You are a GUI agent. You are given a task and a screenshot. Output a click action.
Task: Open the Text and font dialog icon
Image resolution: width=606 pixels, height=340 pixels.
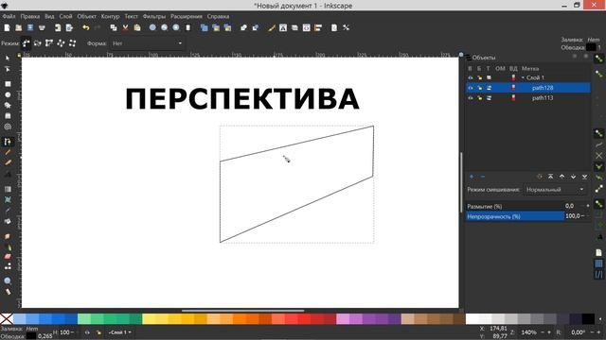pos(283,27)
